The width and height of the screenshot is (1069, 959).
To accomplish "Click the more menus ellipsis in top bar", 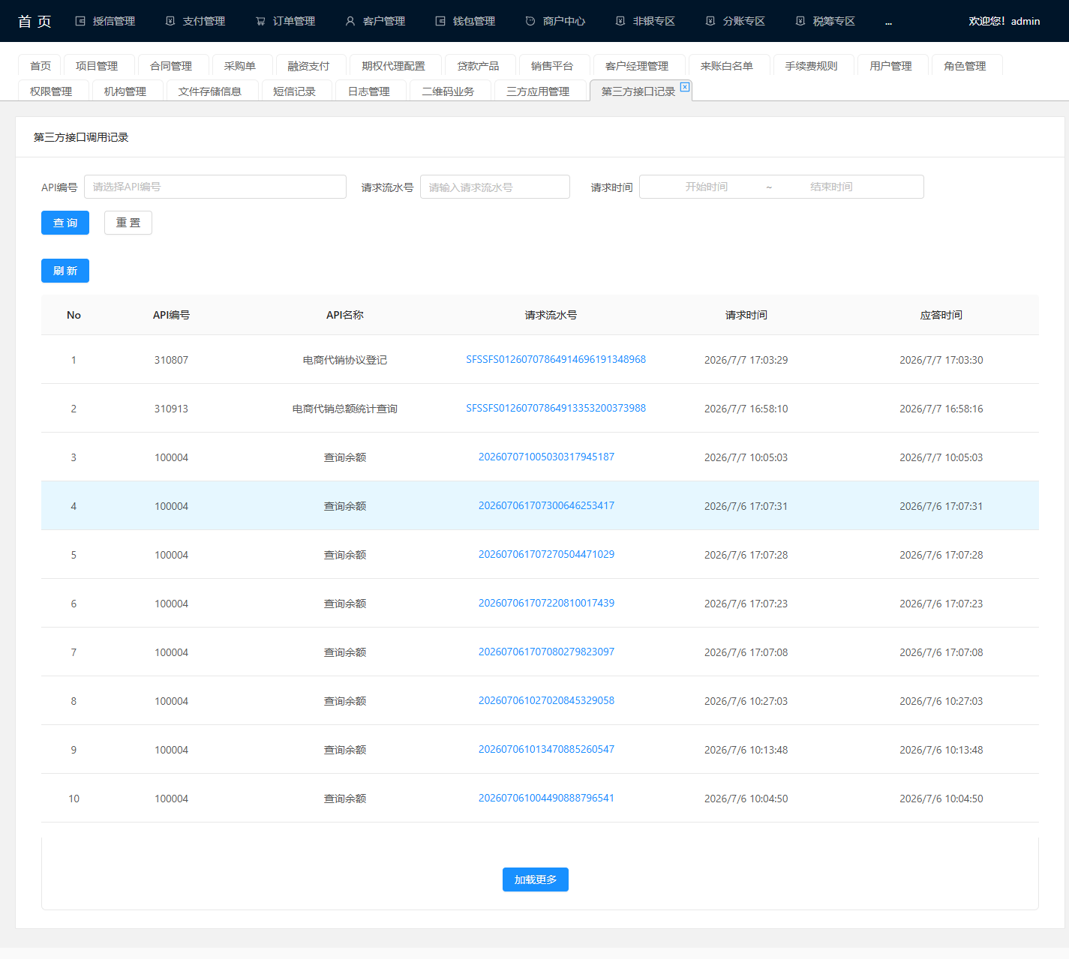I will pyautogui.click(x=888, y=22).
